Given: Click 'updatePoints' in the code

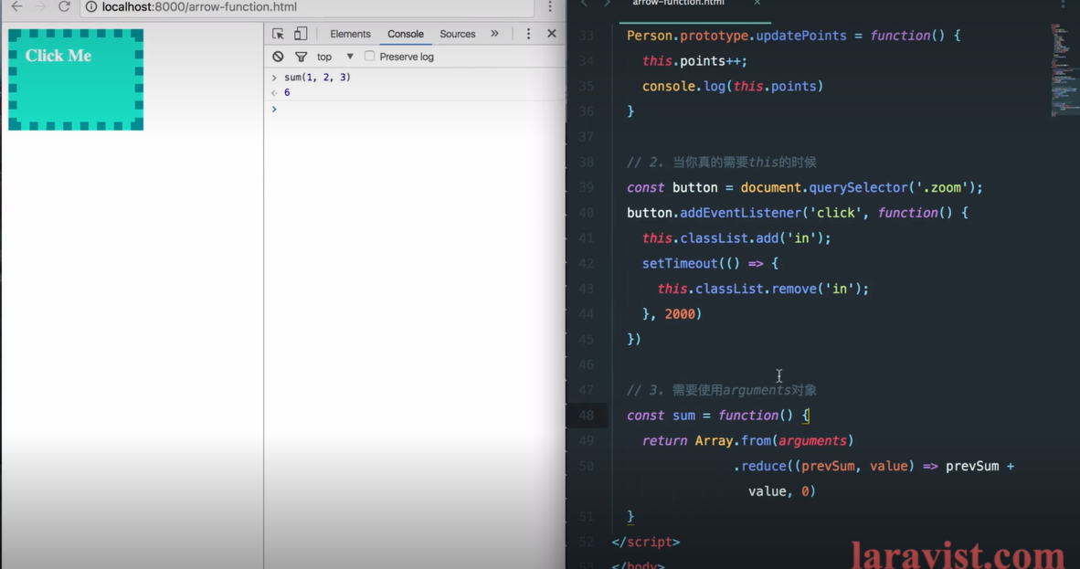Looking at the screenshot, I should [801, 35].
